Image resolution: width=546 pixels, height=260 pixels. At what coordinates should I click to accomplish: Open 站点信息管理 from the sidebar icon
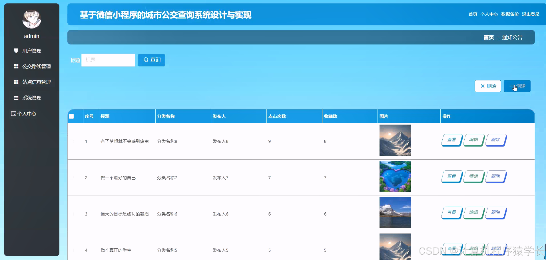[16, 82]
